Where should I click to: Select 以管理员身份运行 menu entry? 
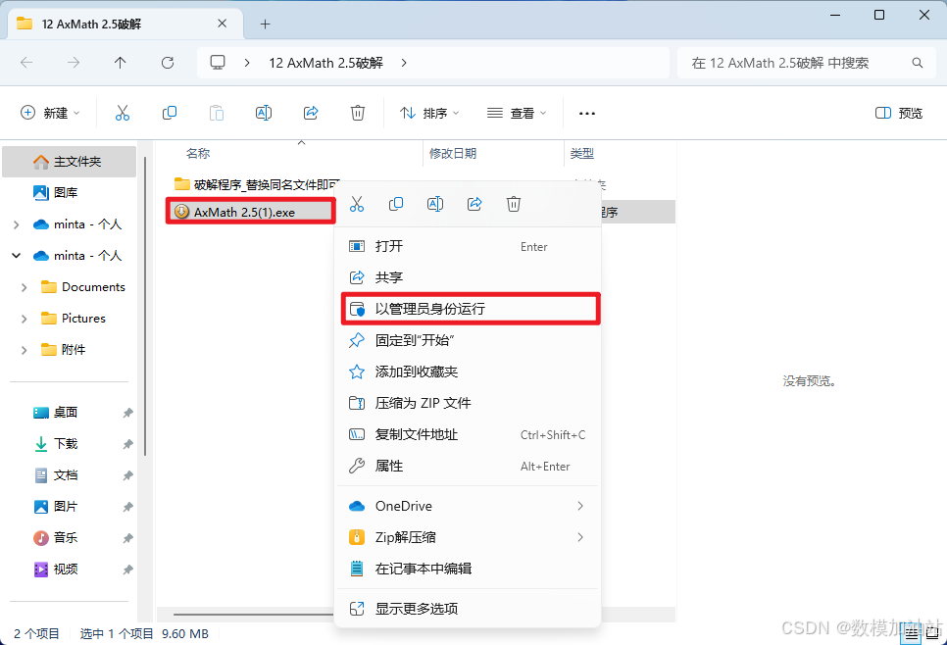click(471, 309)
